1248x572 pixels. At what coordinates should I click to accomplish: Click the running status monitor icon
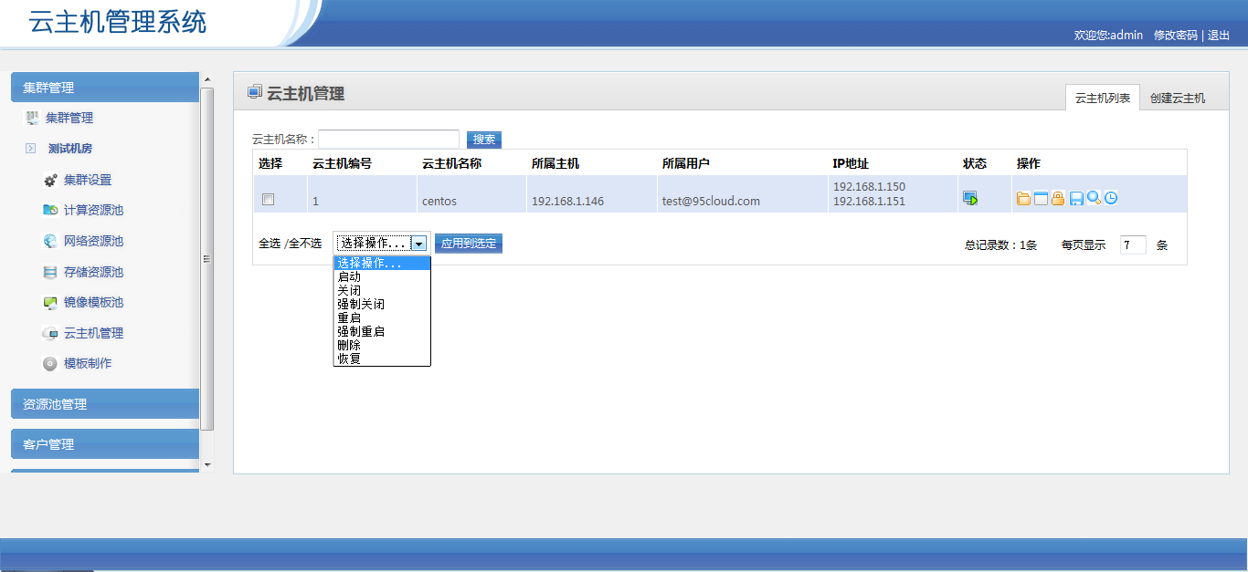[970, 199]
